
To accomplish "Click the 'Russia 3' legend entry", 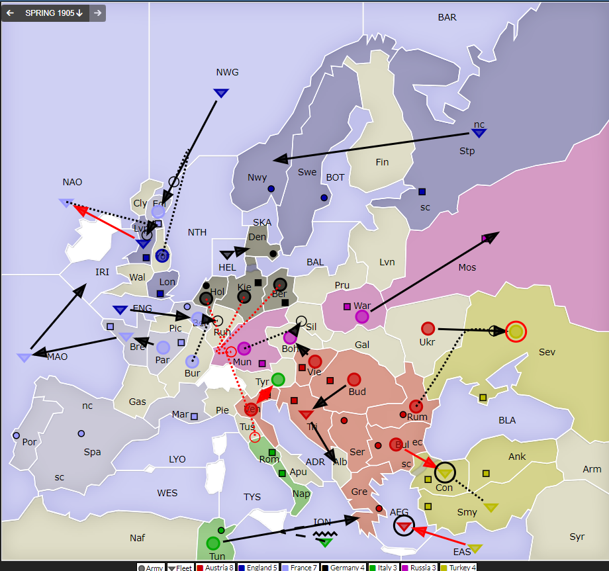I will [x=419, y=568].
